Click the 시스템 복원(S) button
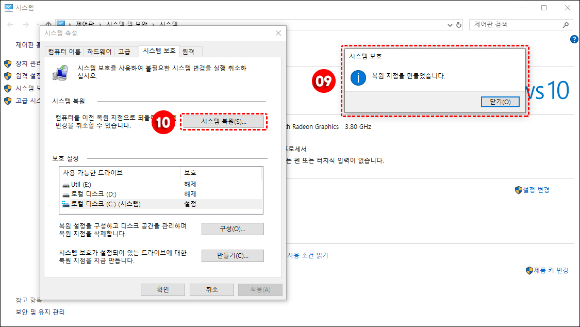 [223, 122]
